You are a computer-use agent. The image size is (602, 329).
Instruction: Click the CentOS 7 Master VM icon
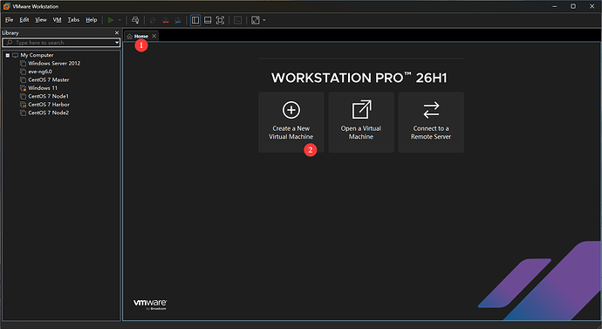coord(23,80)
